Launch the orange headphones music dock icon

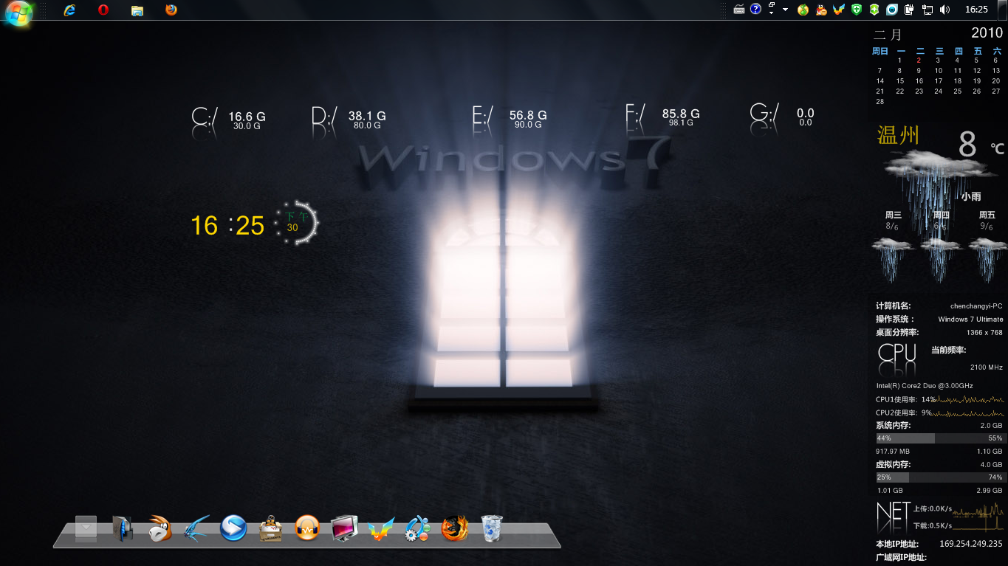tap(307, 528)
